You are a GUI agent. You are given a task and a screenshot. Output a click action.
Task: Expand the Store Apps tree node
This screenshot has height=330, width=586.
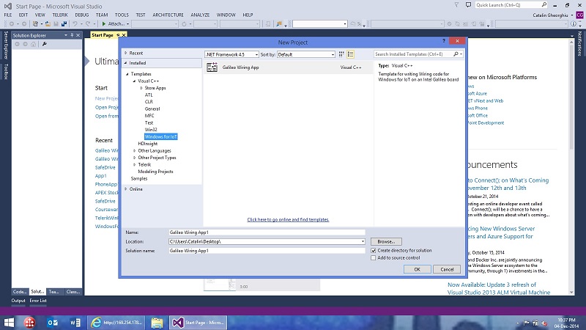coord(141,88)
